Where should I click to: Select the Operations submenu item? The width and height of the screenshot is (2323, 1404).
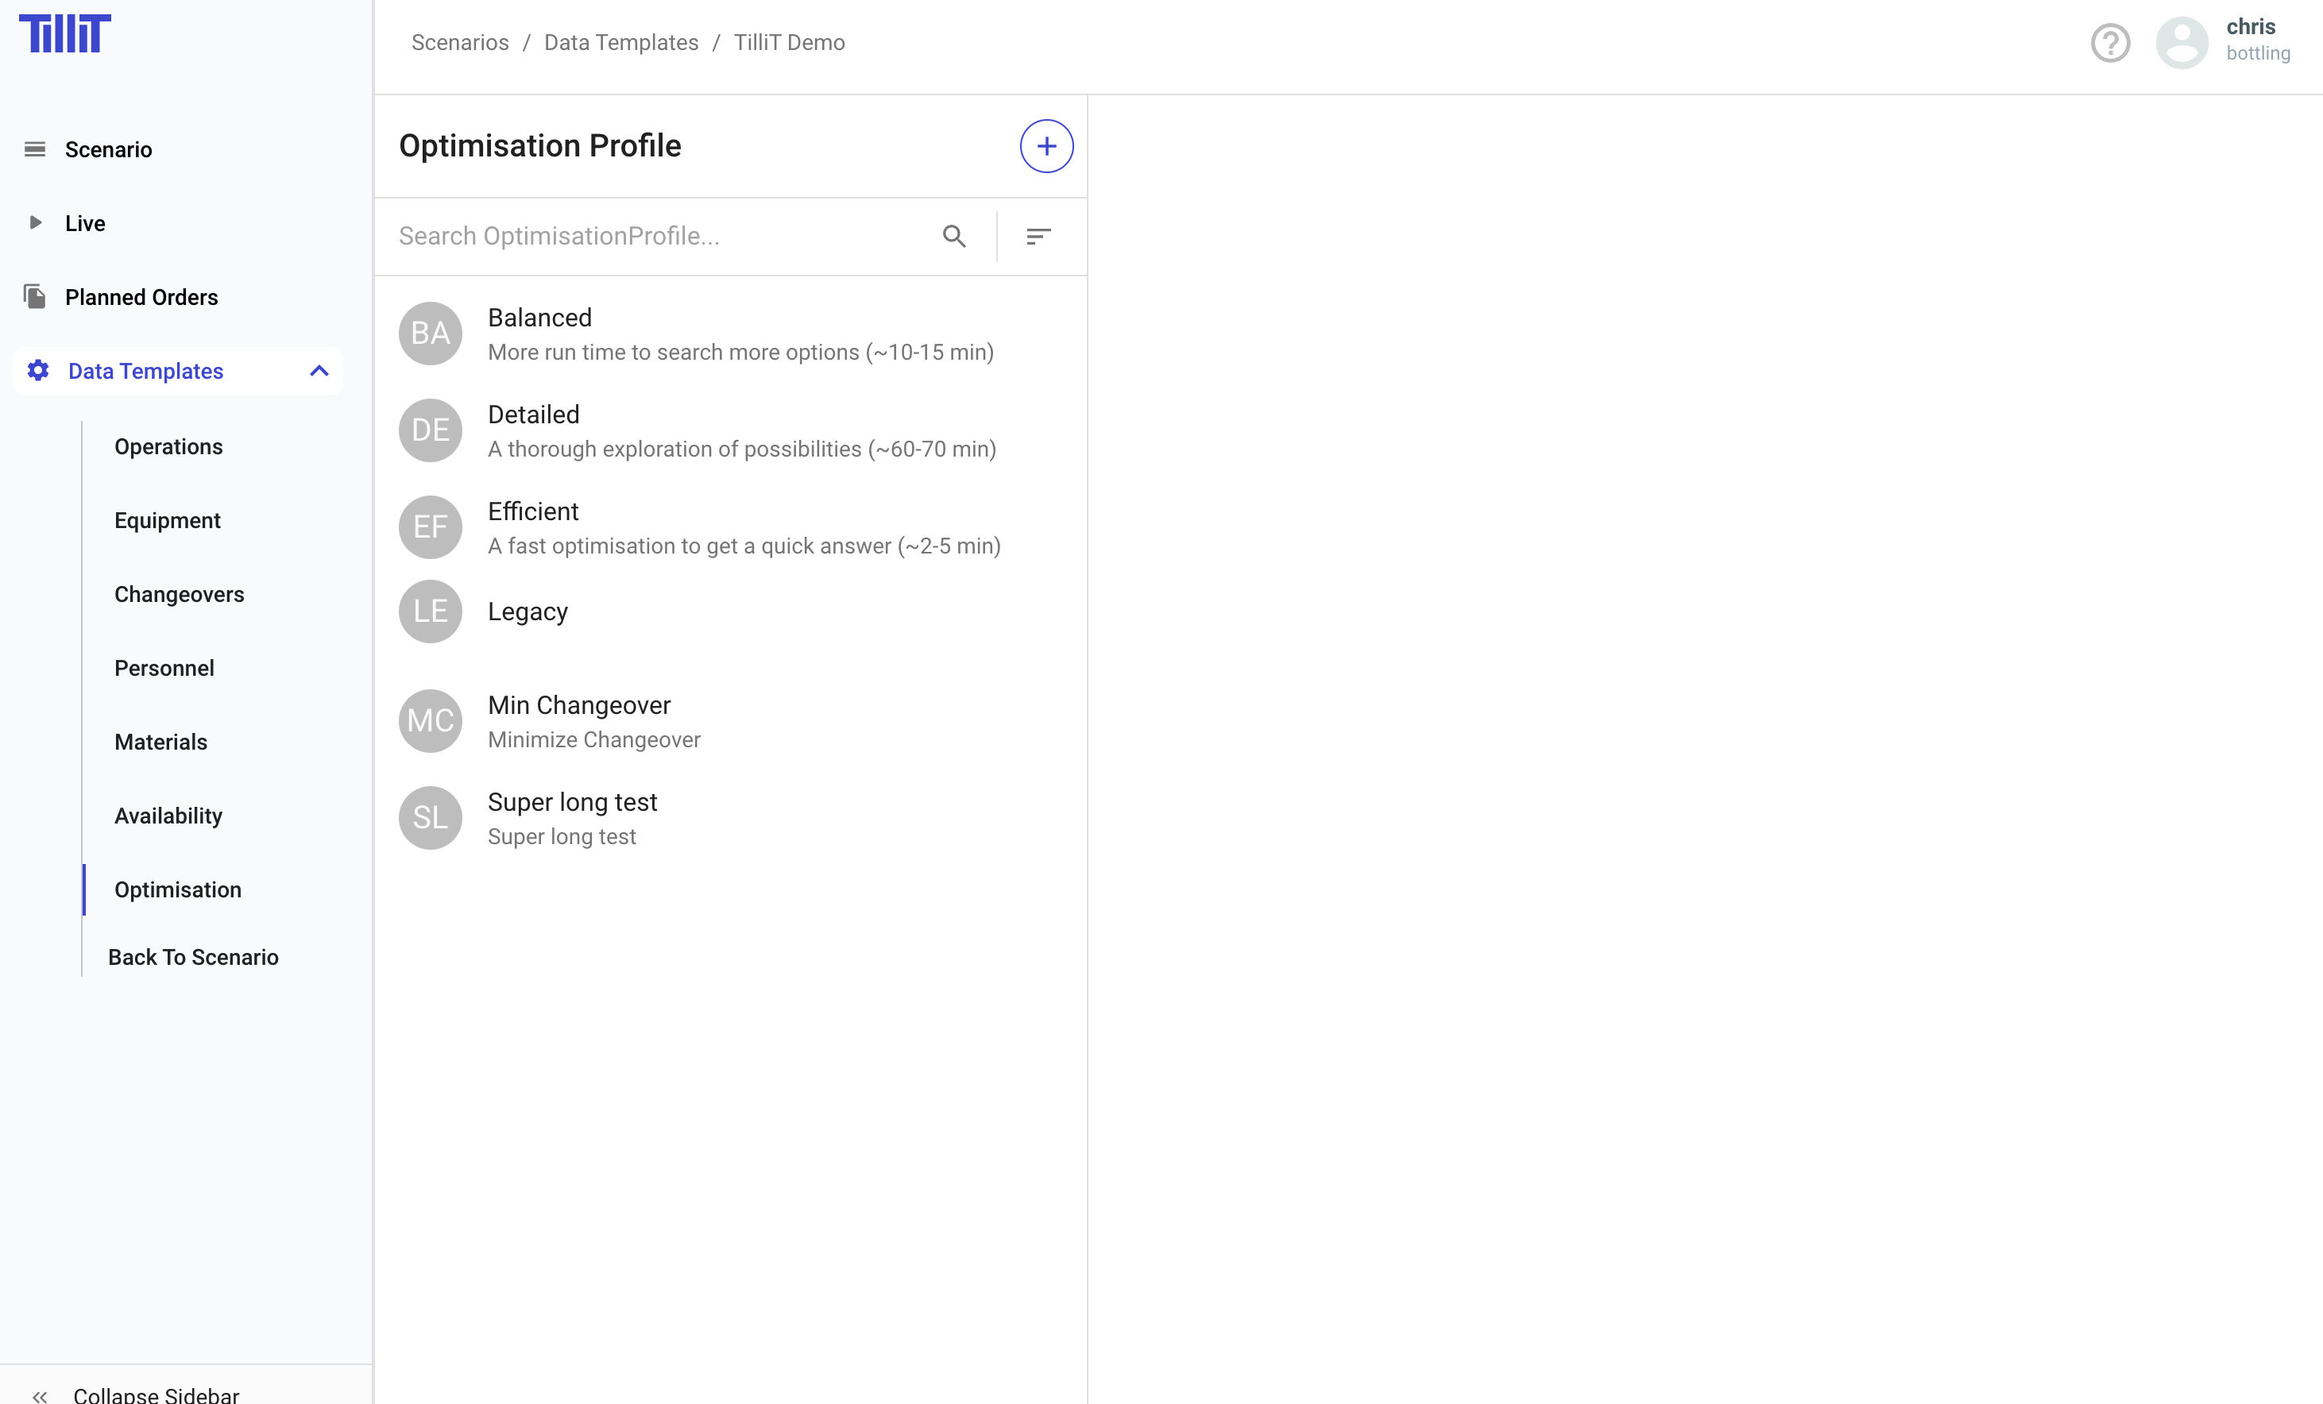point(168,446)
